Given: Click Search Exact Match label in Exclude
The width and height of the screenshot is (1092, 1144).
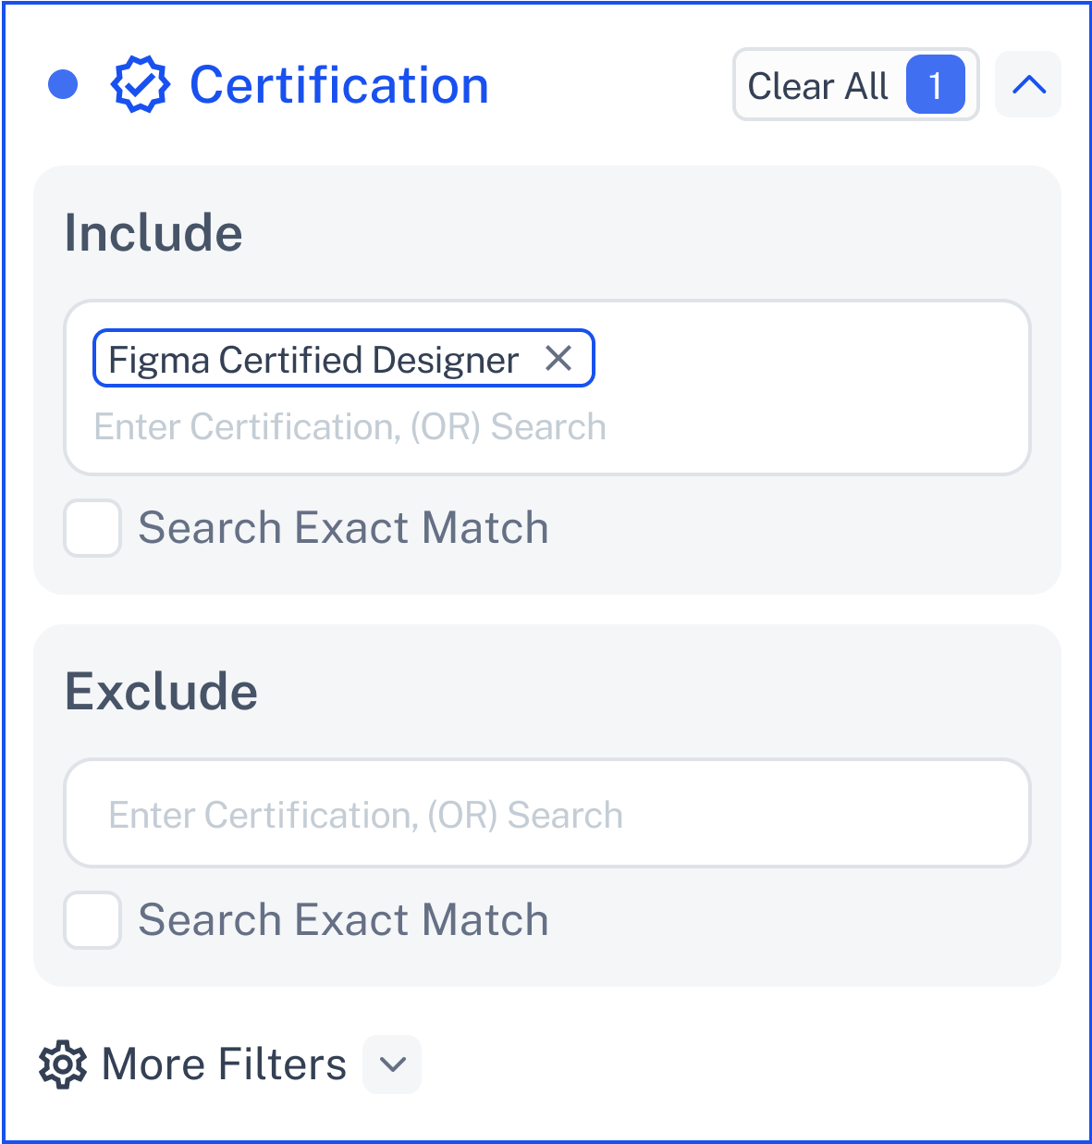Looking at the screenshot, I should coord(344,920).
